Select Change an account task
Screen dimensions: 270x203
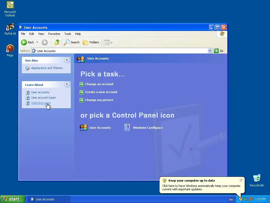click(99, 84)
